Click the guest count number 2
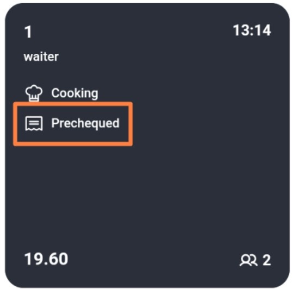 266,260
